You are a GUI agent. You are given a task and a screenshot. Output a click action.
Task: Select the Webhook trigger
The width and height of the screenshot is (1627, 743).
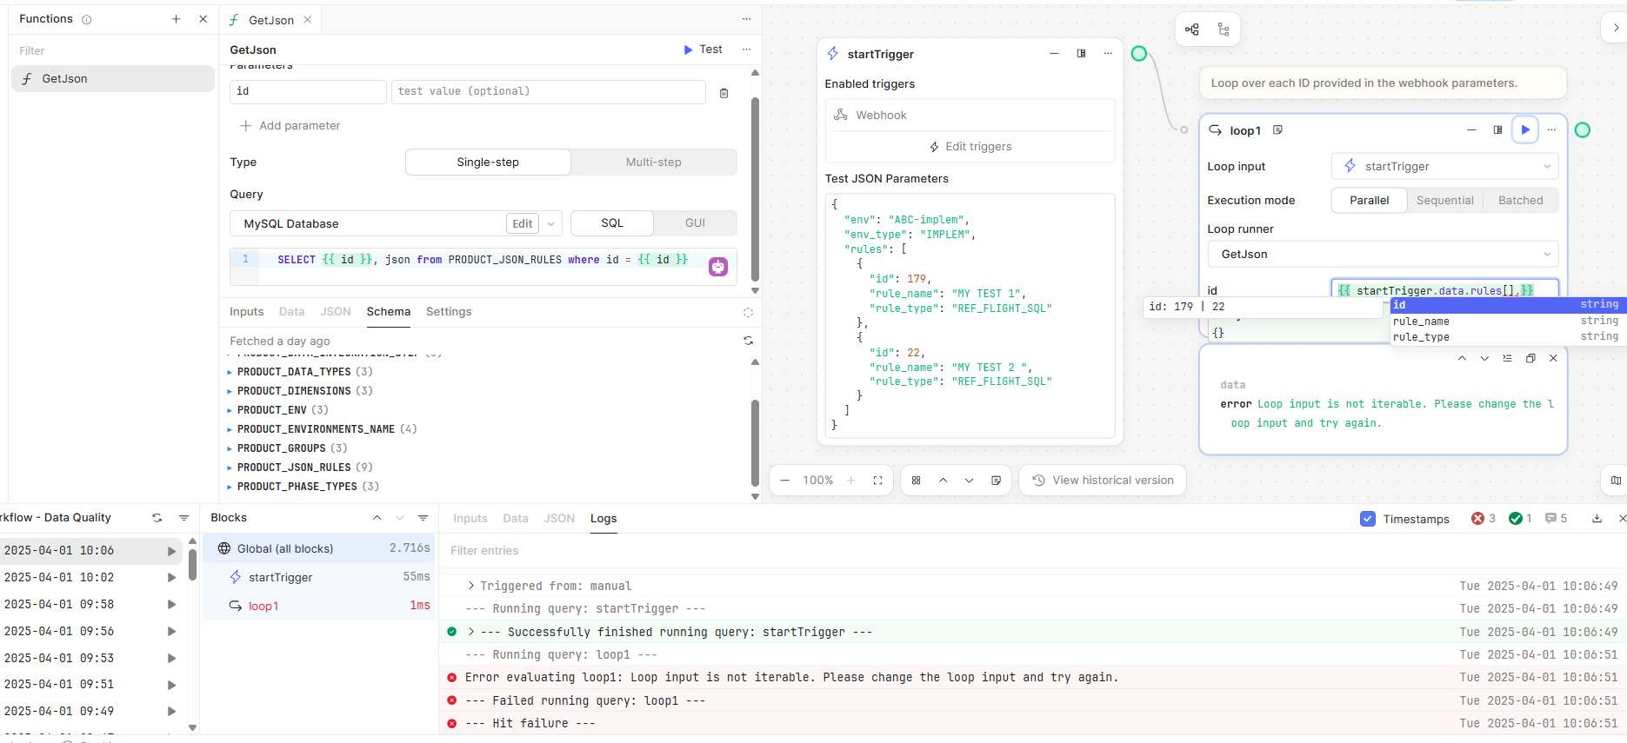click(970, 115)
